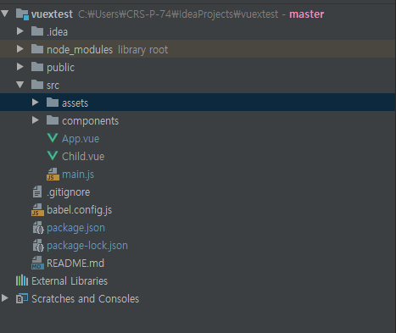Open the Child.vue file
396x333 pixels.
[83, 156]
